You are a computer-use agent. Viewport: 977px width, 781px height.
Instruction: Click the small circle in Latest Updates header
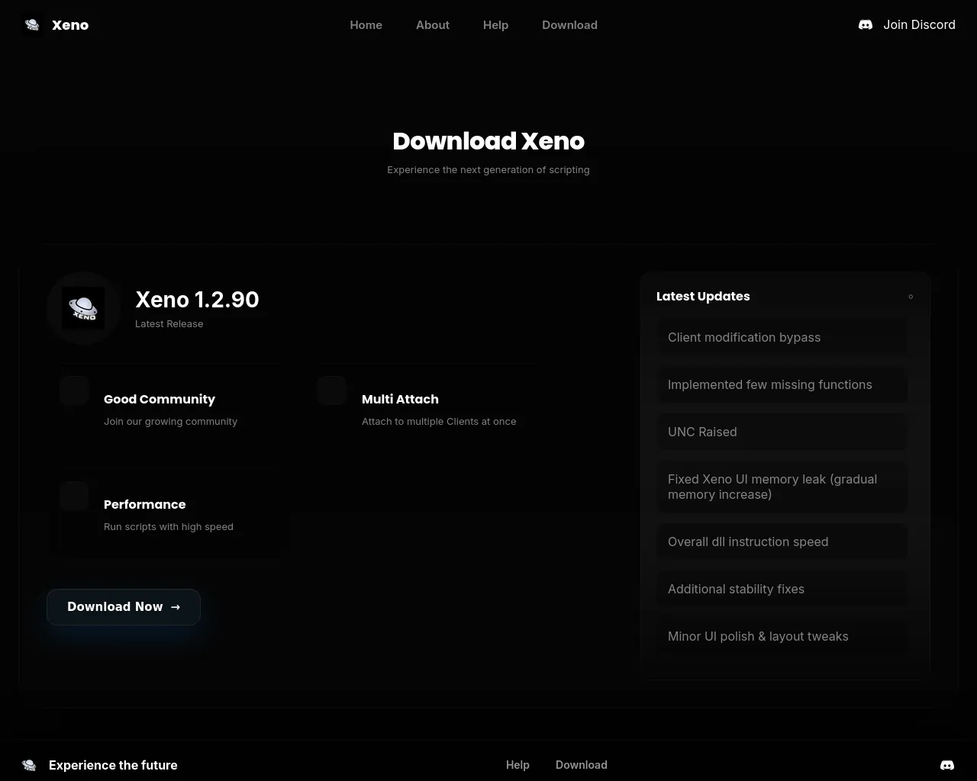pos(911,297)
